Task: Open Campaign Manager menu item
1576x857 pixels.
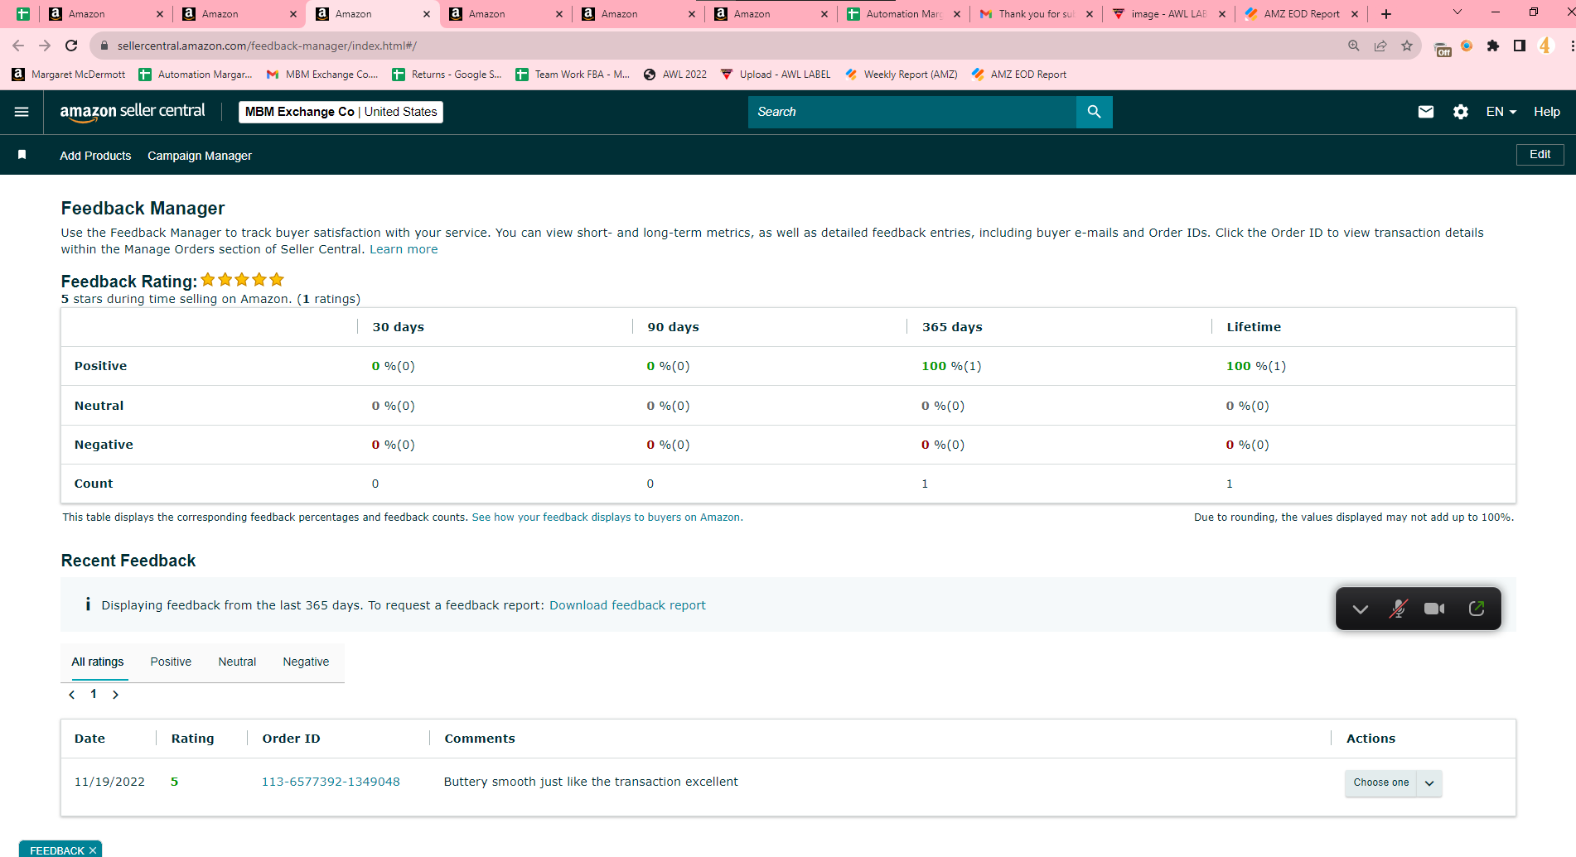Action: coord(200,156)
